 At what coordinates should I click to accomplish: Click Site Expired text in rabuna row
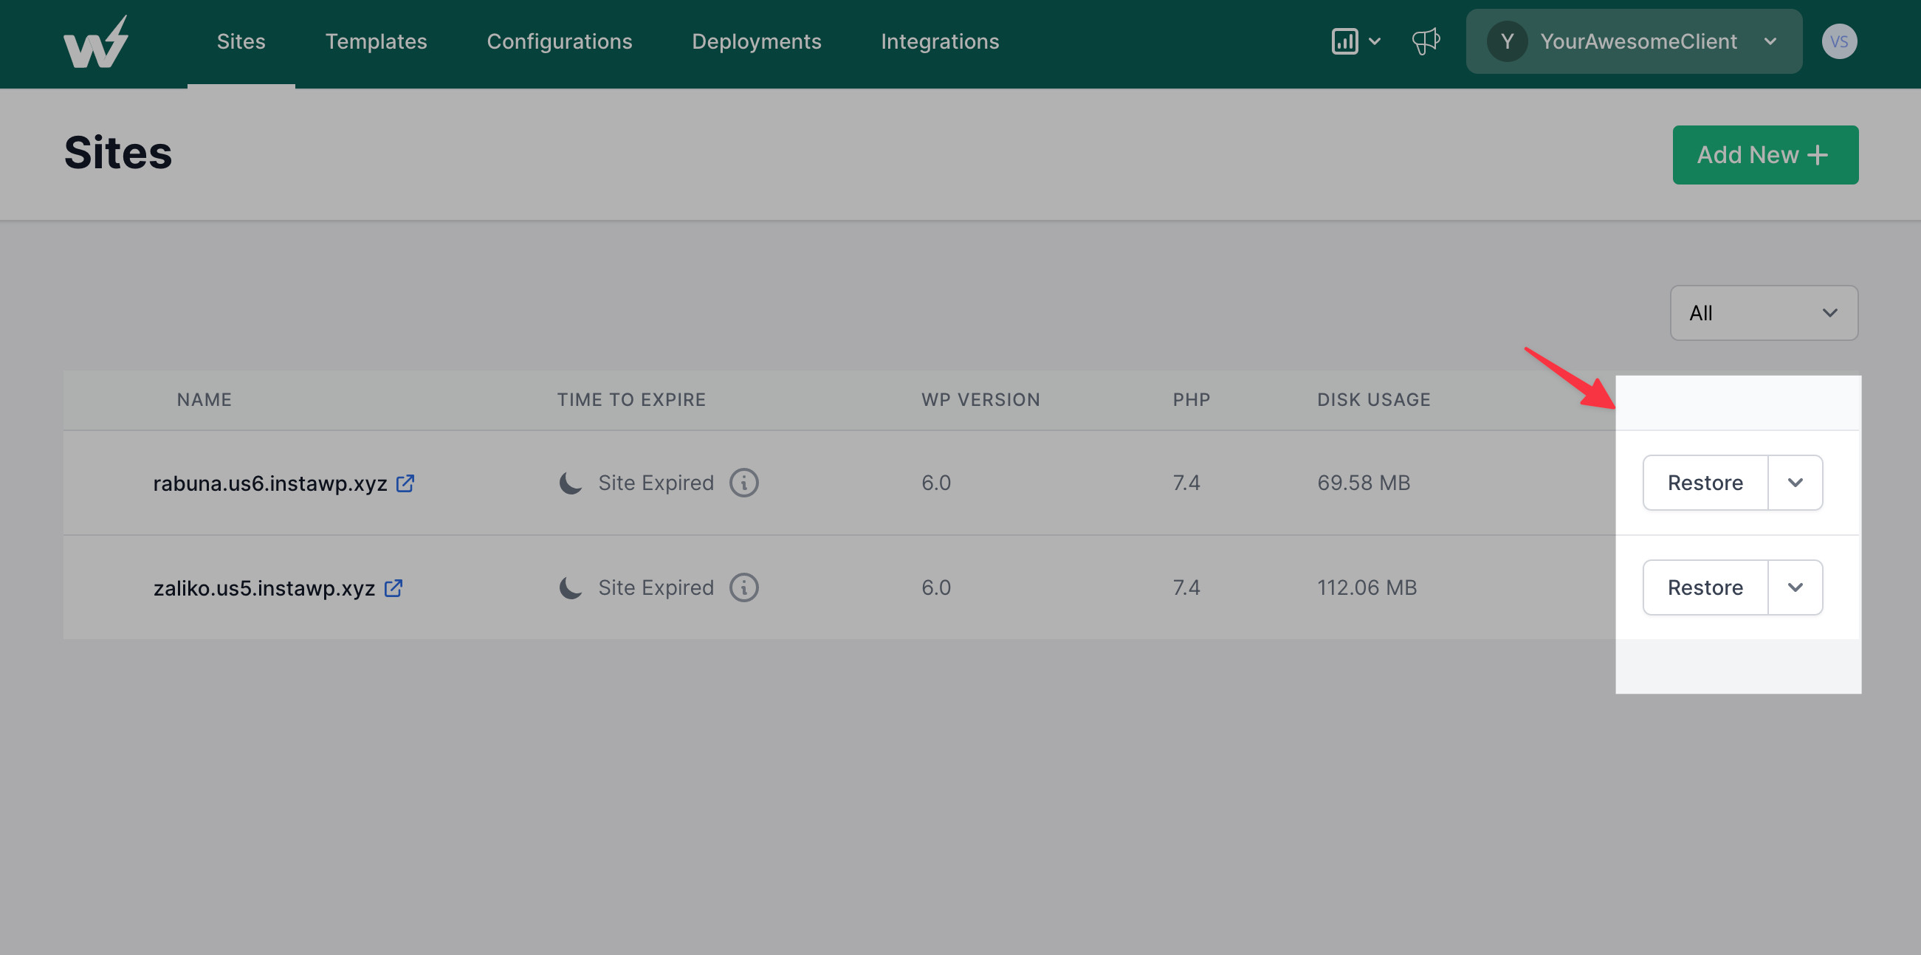656,483
